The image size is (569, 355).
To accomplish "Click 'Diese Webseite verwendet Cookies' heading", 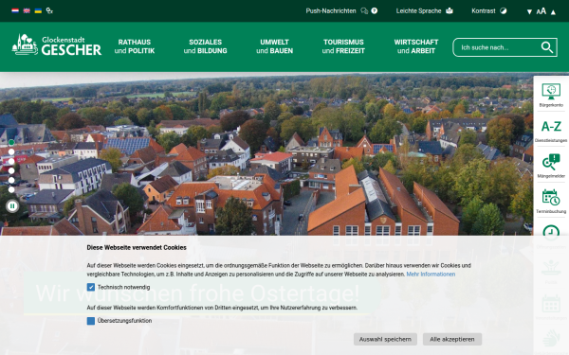I will point(137,248).
